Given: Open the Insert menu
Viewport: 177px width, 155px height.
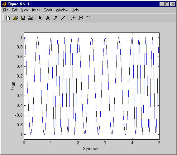Looking at the screenshot, I should [x=36, y=10].
